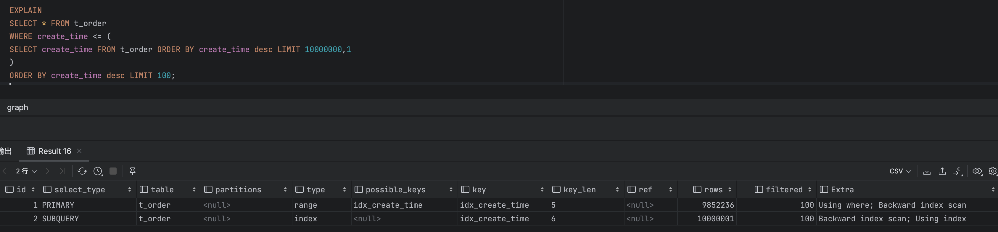The height and width of the screenshot is (232, 998).
Task: Open the grid settings gear icon
Action: 993,171
